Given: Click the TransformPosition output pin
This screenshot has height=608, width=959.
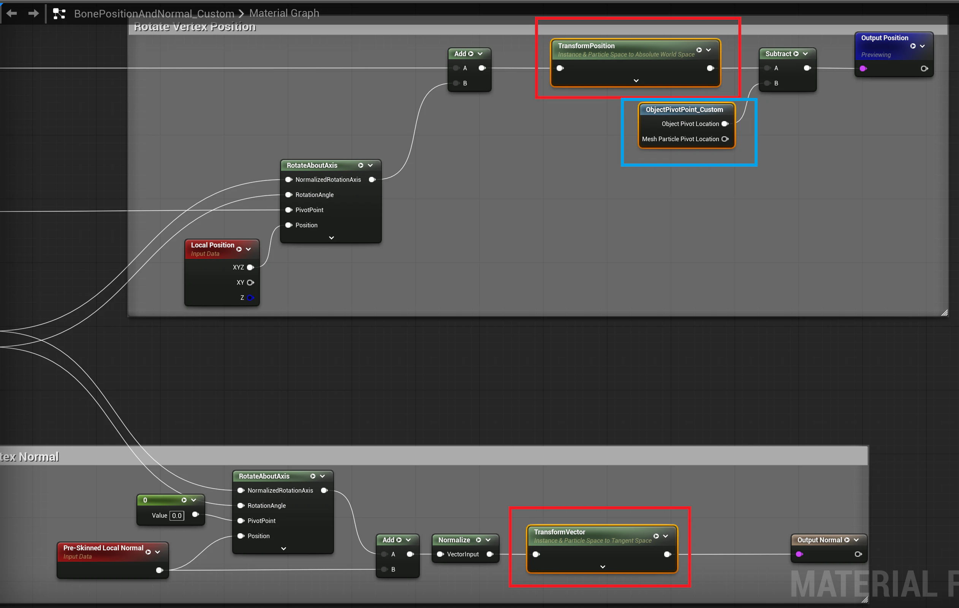Looking at the screenshot, I should (x=711, y=68).
